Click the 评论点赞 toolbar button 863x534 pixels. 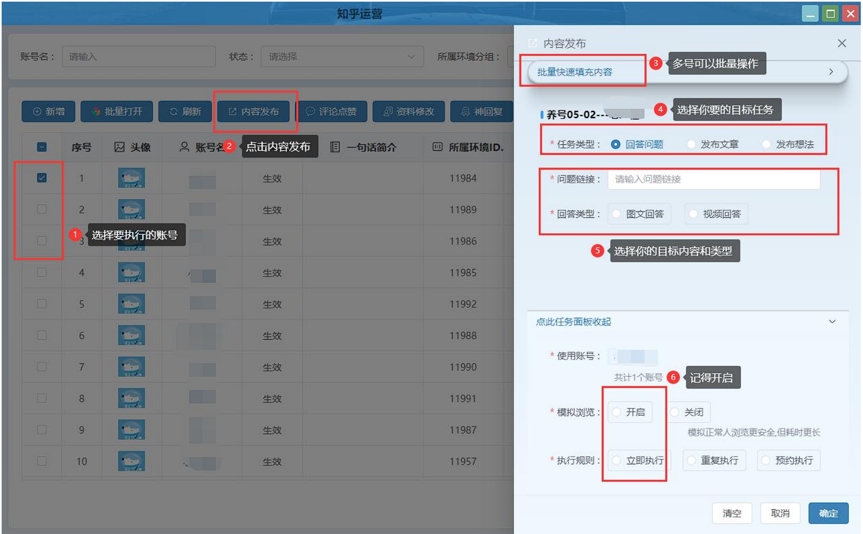click(x=331, y=111)
